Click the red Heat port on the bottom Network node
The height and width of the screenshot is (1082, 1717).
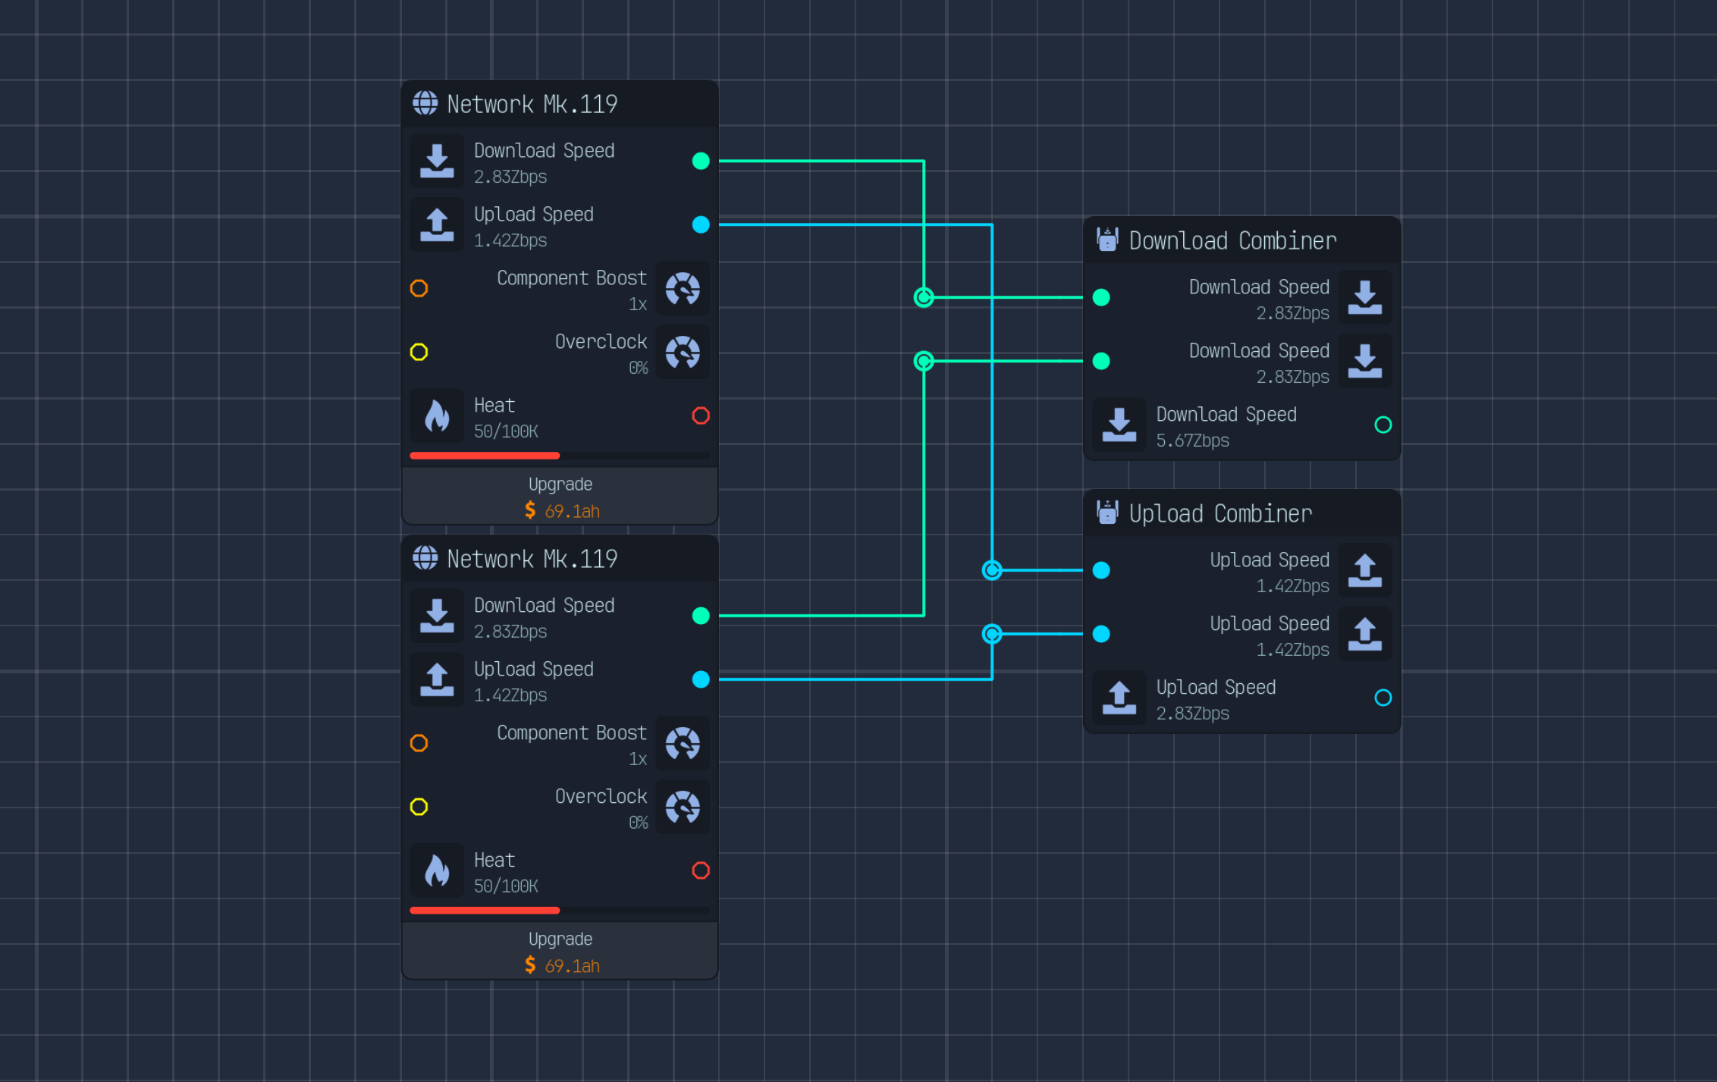tap(701, 870)
